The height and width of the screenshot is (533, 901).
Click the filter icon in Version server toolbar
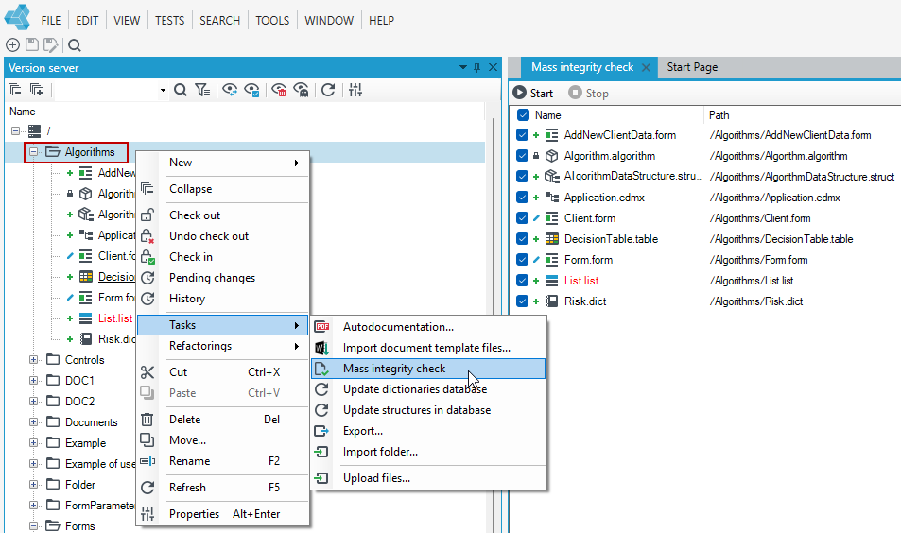coord(202,90)
